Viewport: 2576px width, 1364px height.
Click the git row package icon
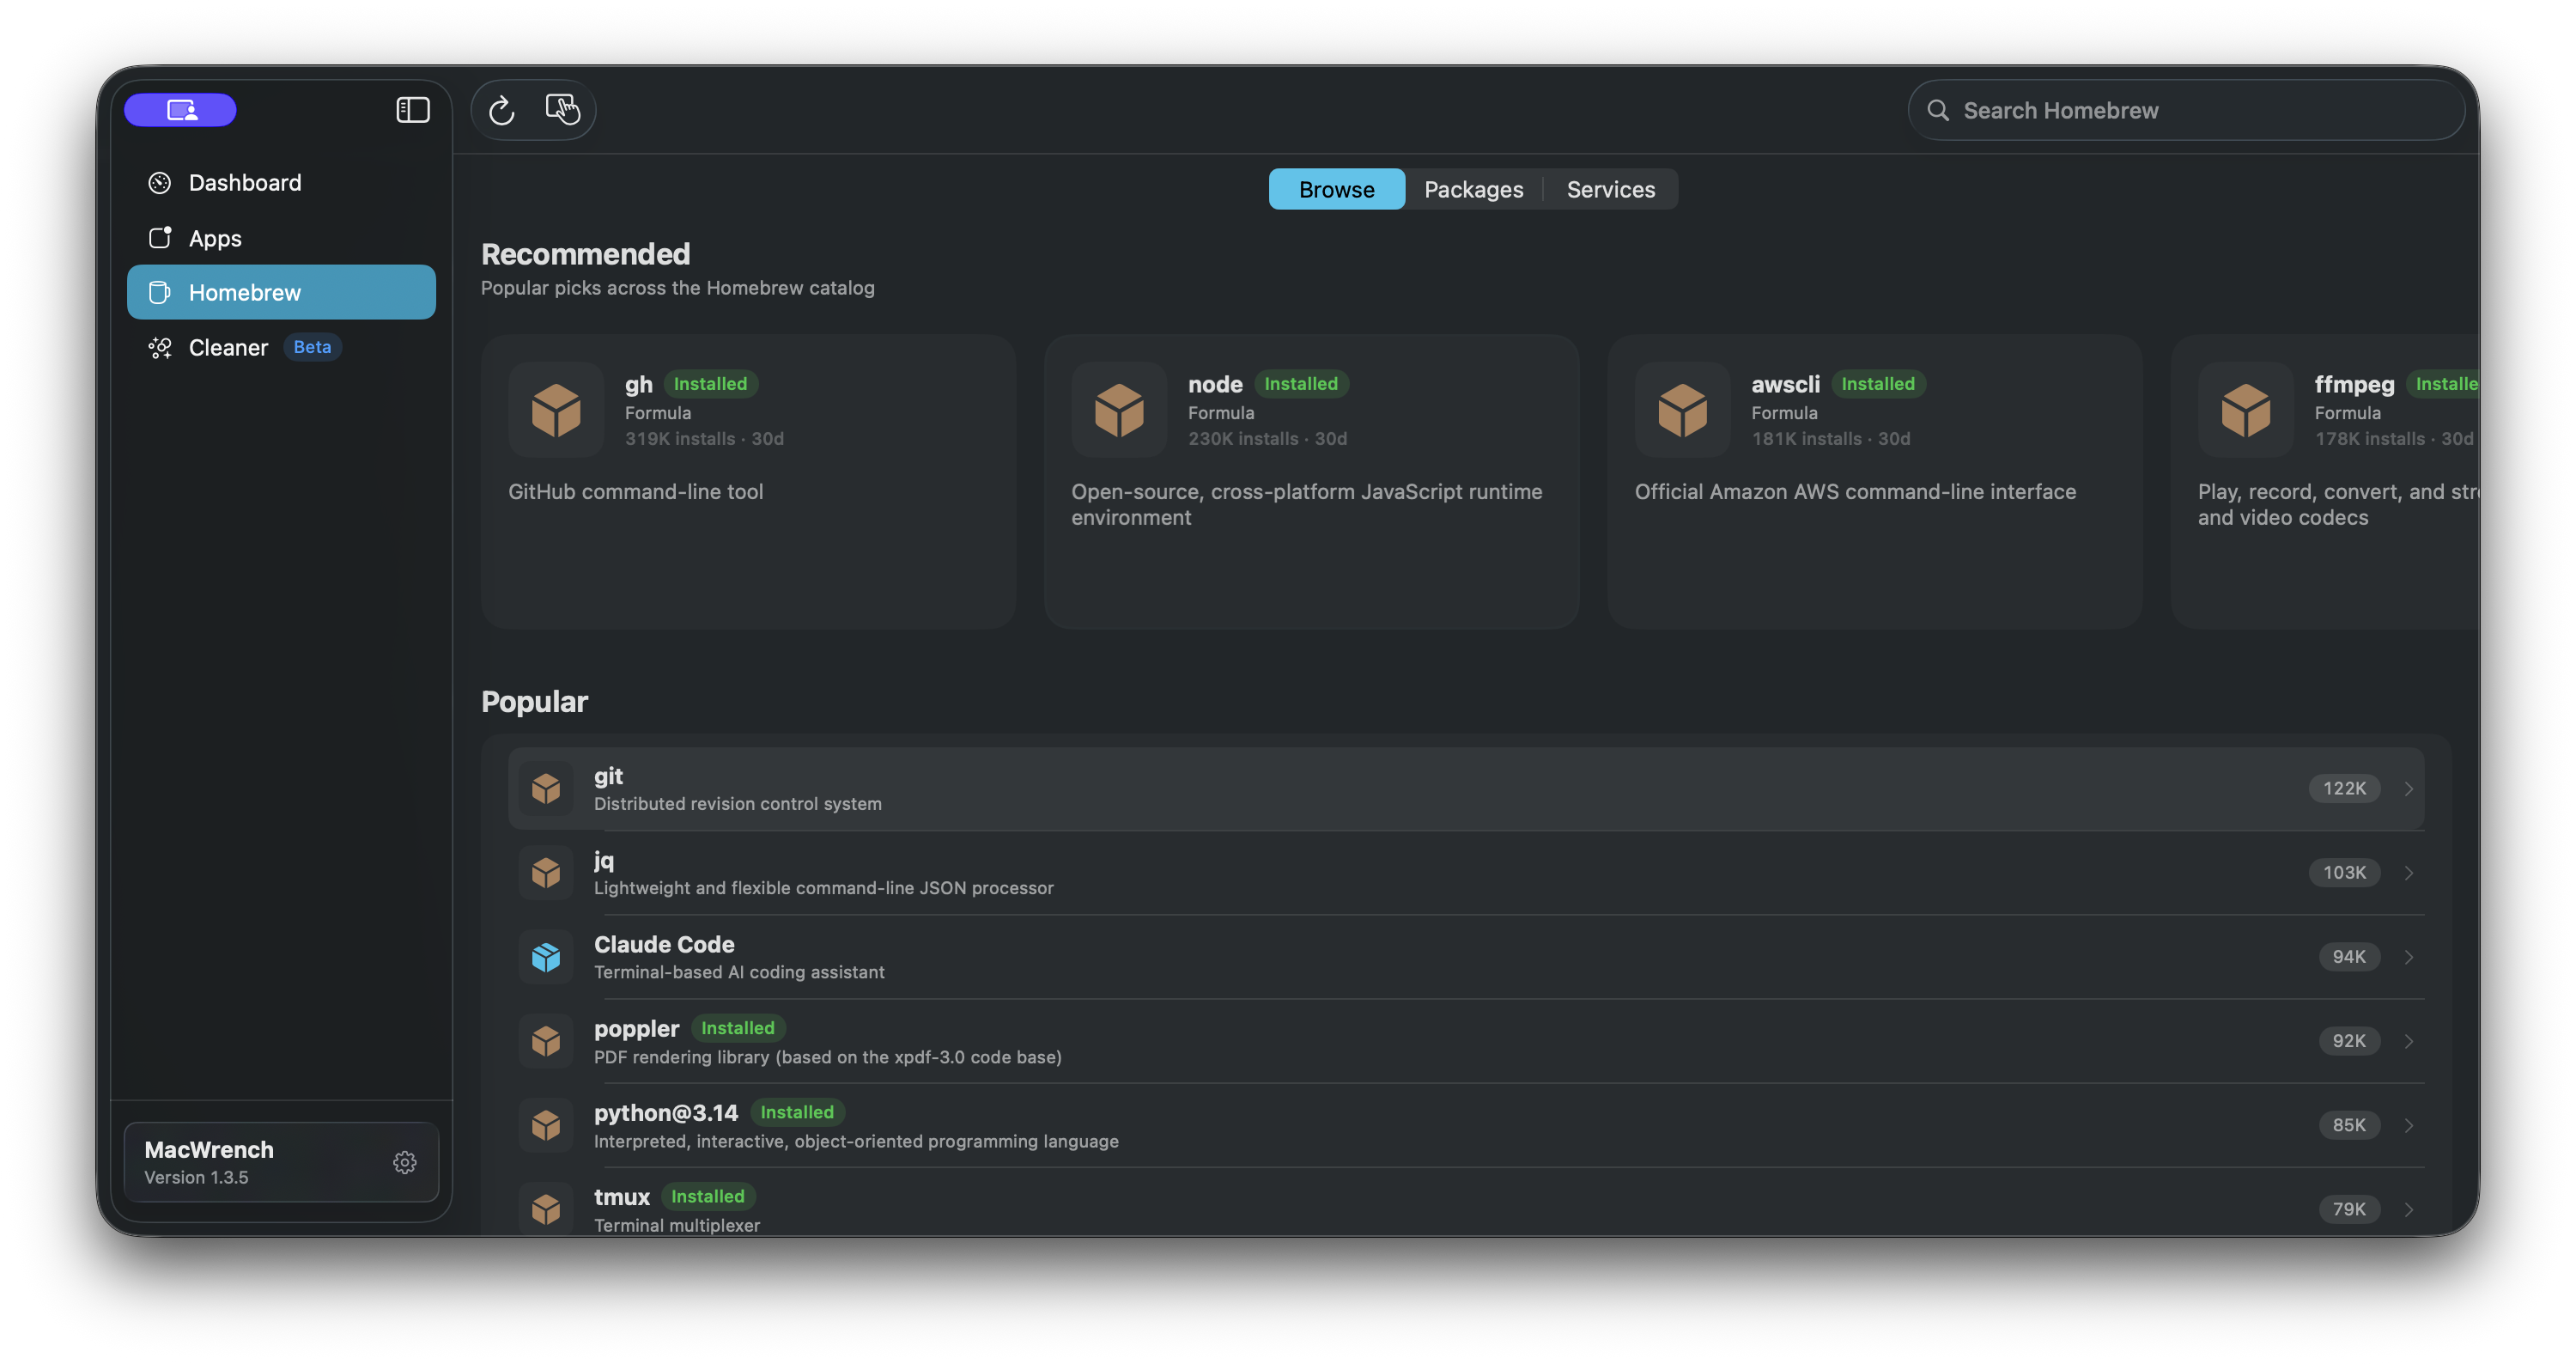[546, 789]
